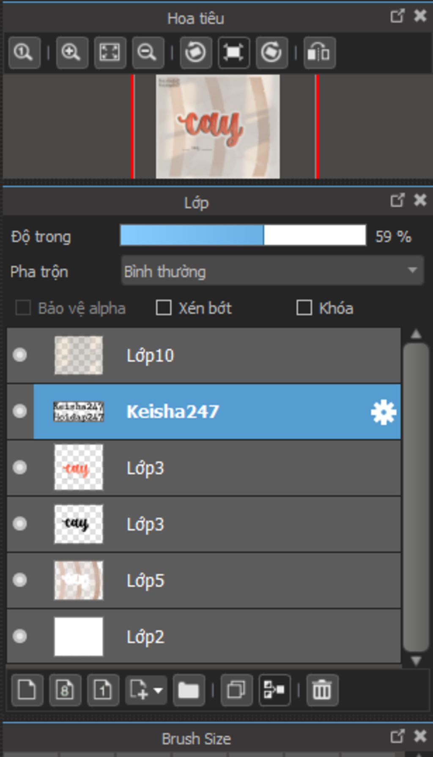
Task: Check the Khóa lock checkbox
Action: 304,308
